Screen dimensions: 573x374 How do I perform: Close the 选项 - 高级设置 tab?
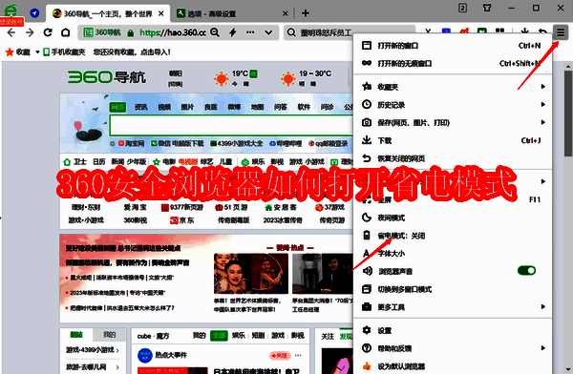(286, 13)
